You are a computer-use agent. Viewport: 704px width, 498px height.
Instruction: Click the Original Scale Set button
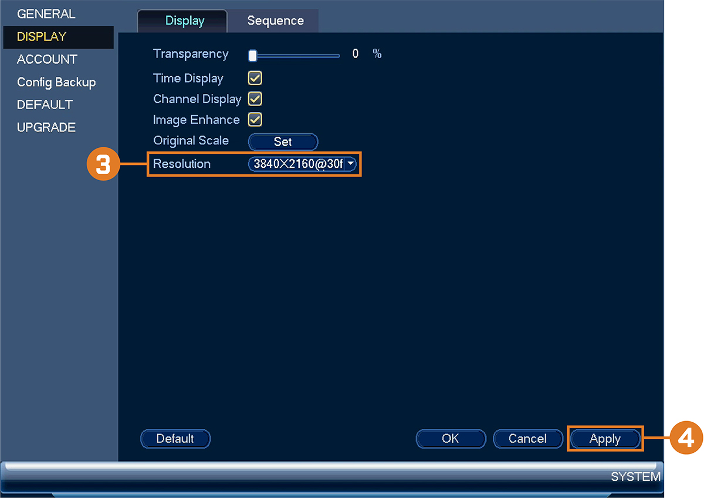[x=283, y=142]
